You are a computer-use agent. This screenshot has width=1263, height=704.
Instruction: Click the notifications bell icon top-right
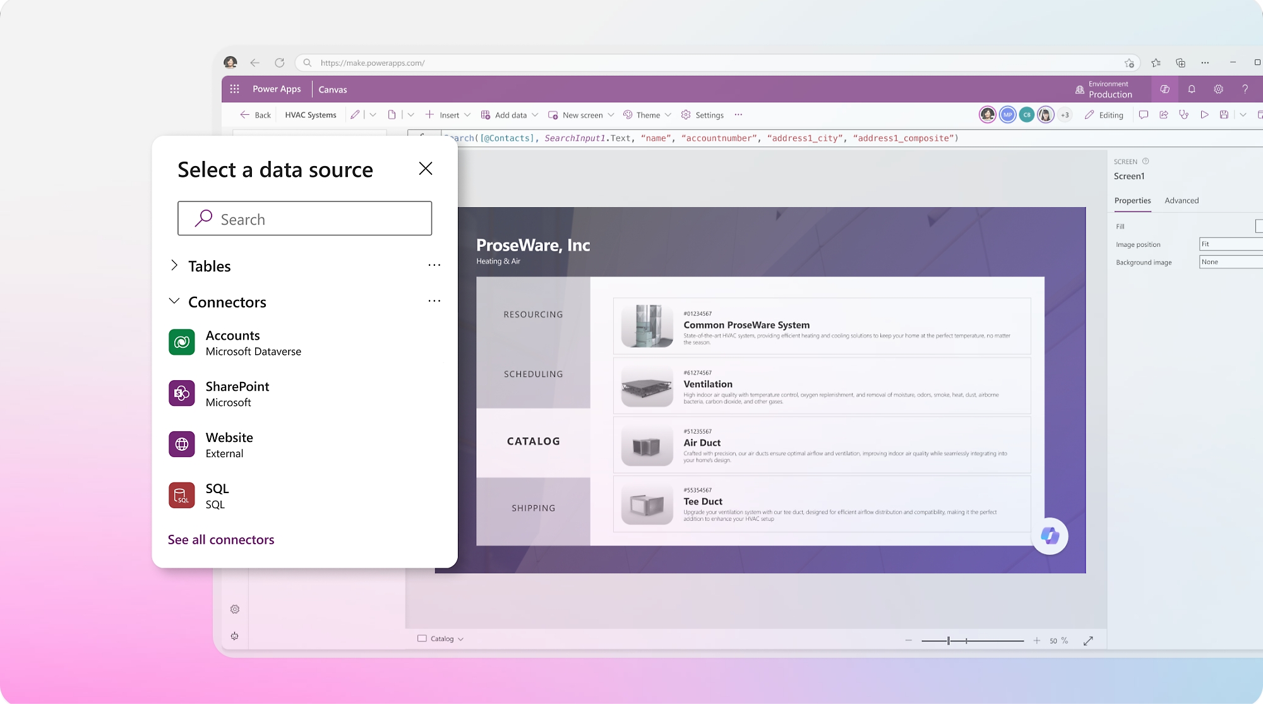click(1192, 89)
